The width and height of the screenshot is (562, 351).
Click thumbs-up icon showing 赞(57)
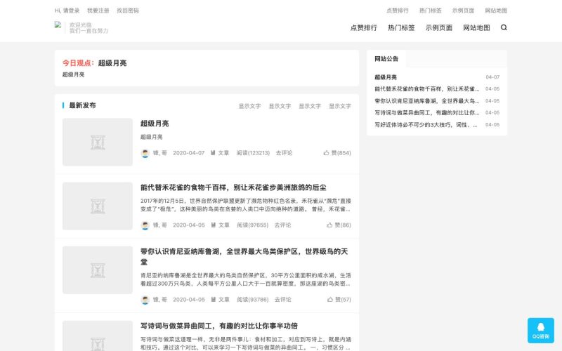click(329, 300)
